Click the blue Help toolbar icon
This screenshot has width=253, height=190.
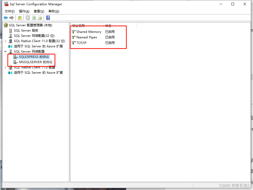coord(48,18)
